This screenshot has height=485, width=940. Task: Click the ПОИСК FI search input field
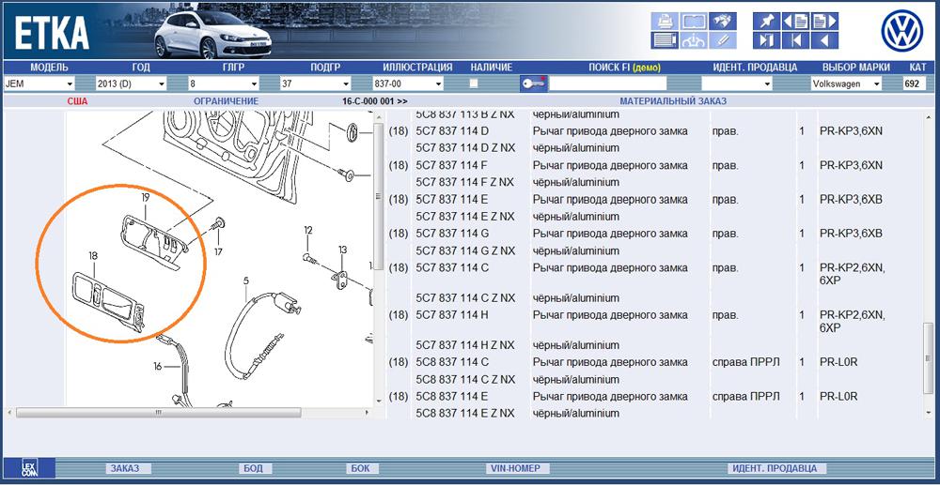tap(608, 83)
